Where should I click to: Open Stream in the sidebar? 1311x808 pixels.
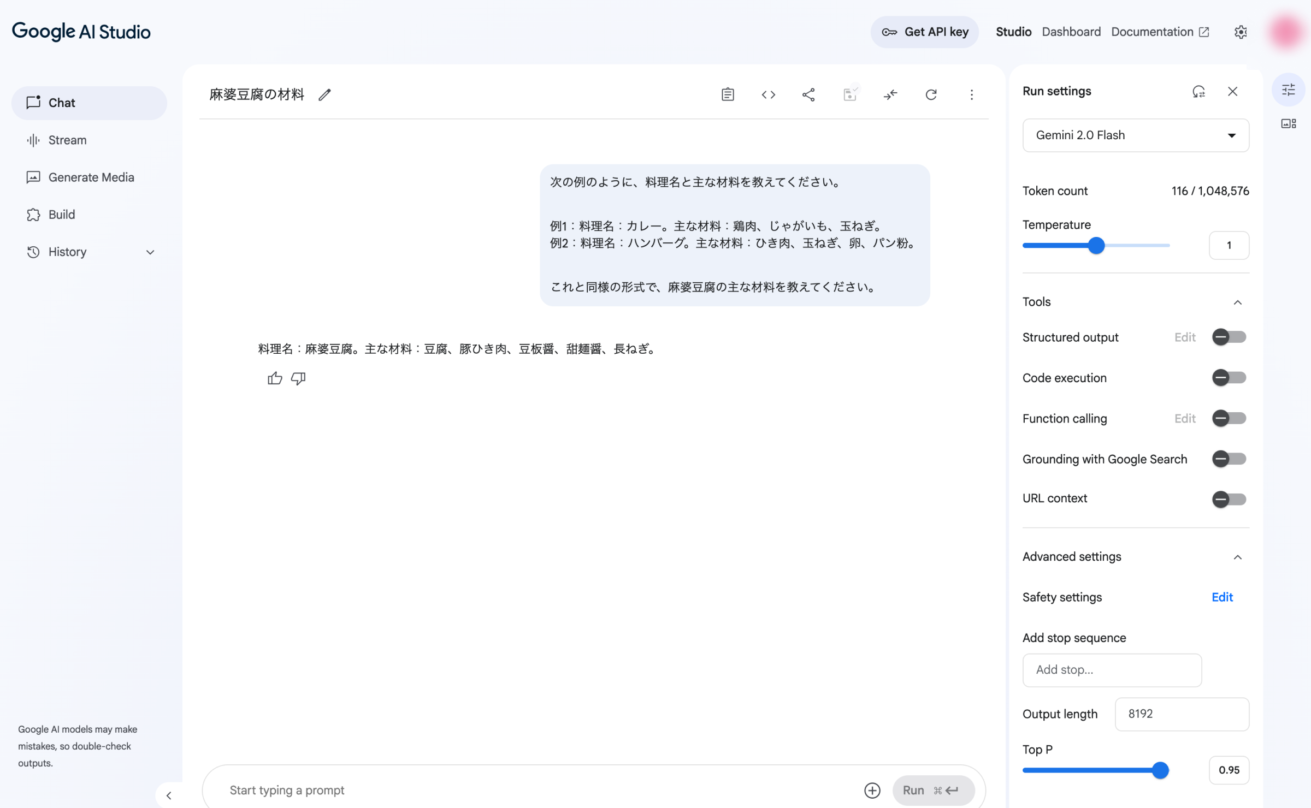pos(89,140)
